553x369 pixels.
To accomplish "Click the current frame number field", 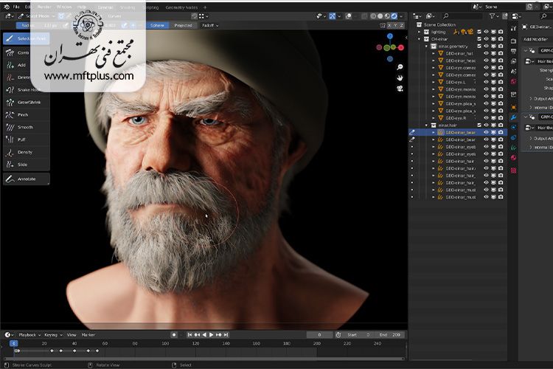I will [x=319, y=335].
